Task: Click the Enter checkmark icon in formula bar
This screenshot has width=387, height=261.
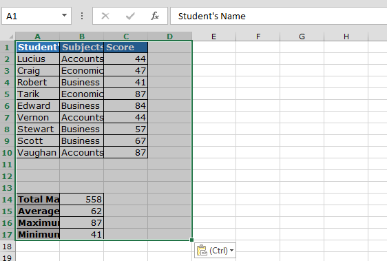Action: pos(130,16)
